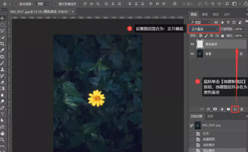The width and height of the screenshot is (248, 152).
Task: Select the Polygonal Lasso tool
Action: pos(2,31)
